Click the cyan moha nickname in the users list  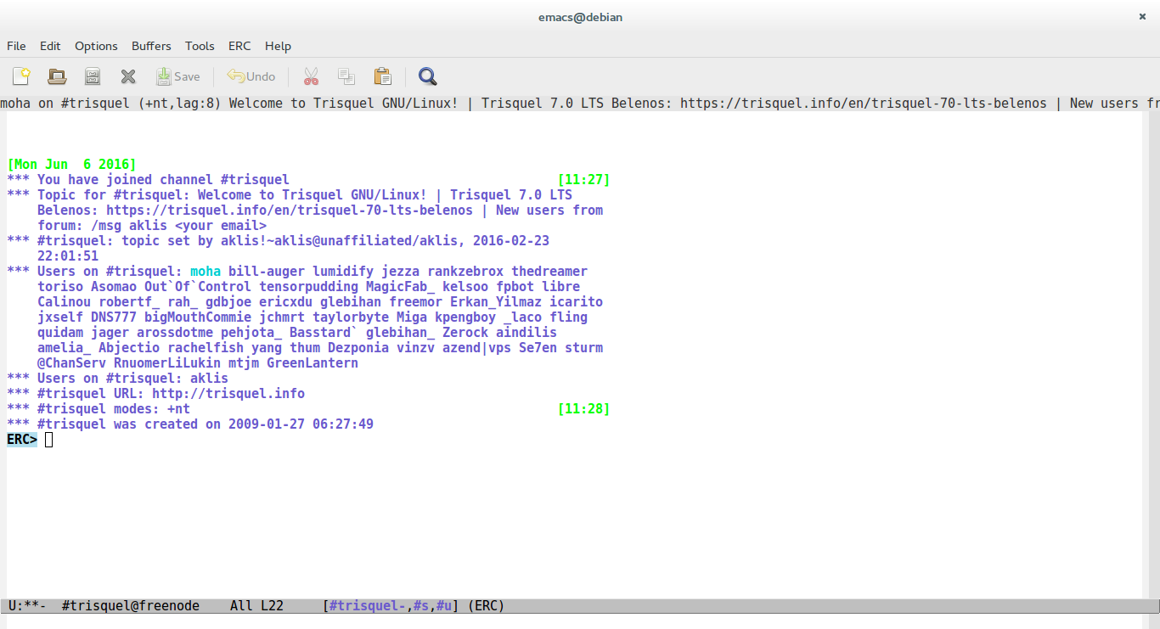tap(206, 272)
